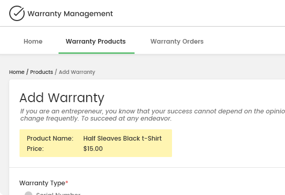Select the Warranty Products tab
This screenshot has width=285, height=195.
(x=96, y=42)
